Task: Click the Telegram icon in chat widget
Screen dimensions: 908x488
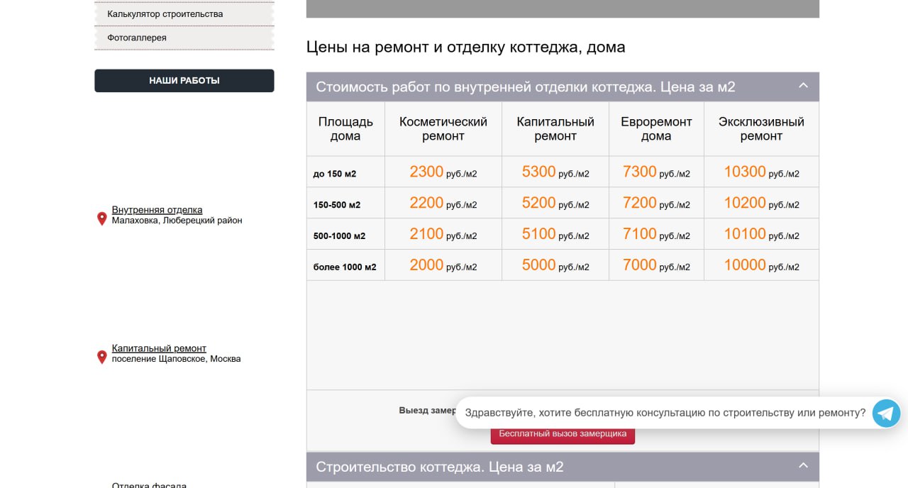Action: click(885, 413)
